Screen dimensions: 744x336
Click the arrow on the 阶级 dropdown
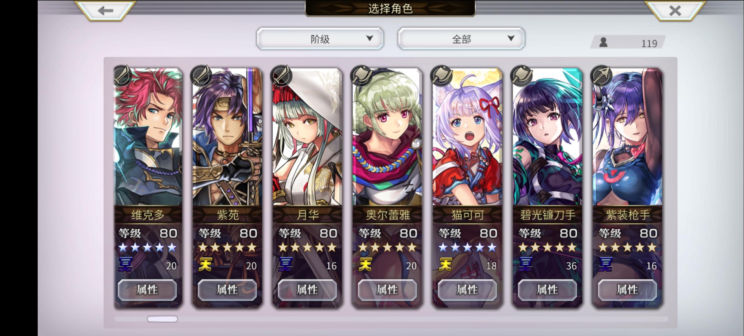click(370, 38)
